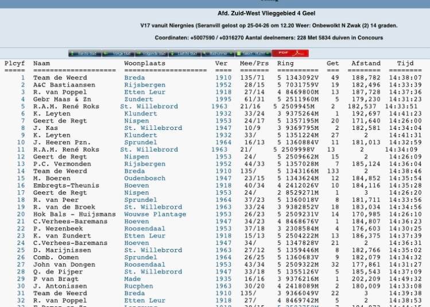Select name Comb. Oomen
The height and width of the screenshot is (307, 430).
point(56,258)
